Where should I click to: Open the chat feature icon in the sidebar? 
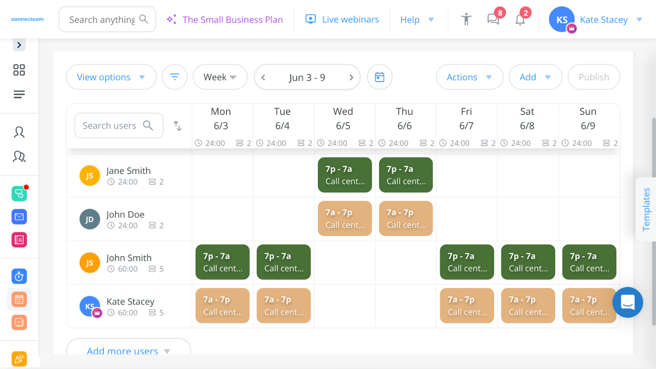pyautogui.click(x=19, y=193)
